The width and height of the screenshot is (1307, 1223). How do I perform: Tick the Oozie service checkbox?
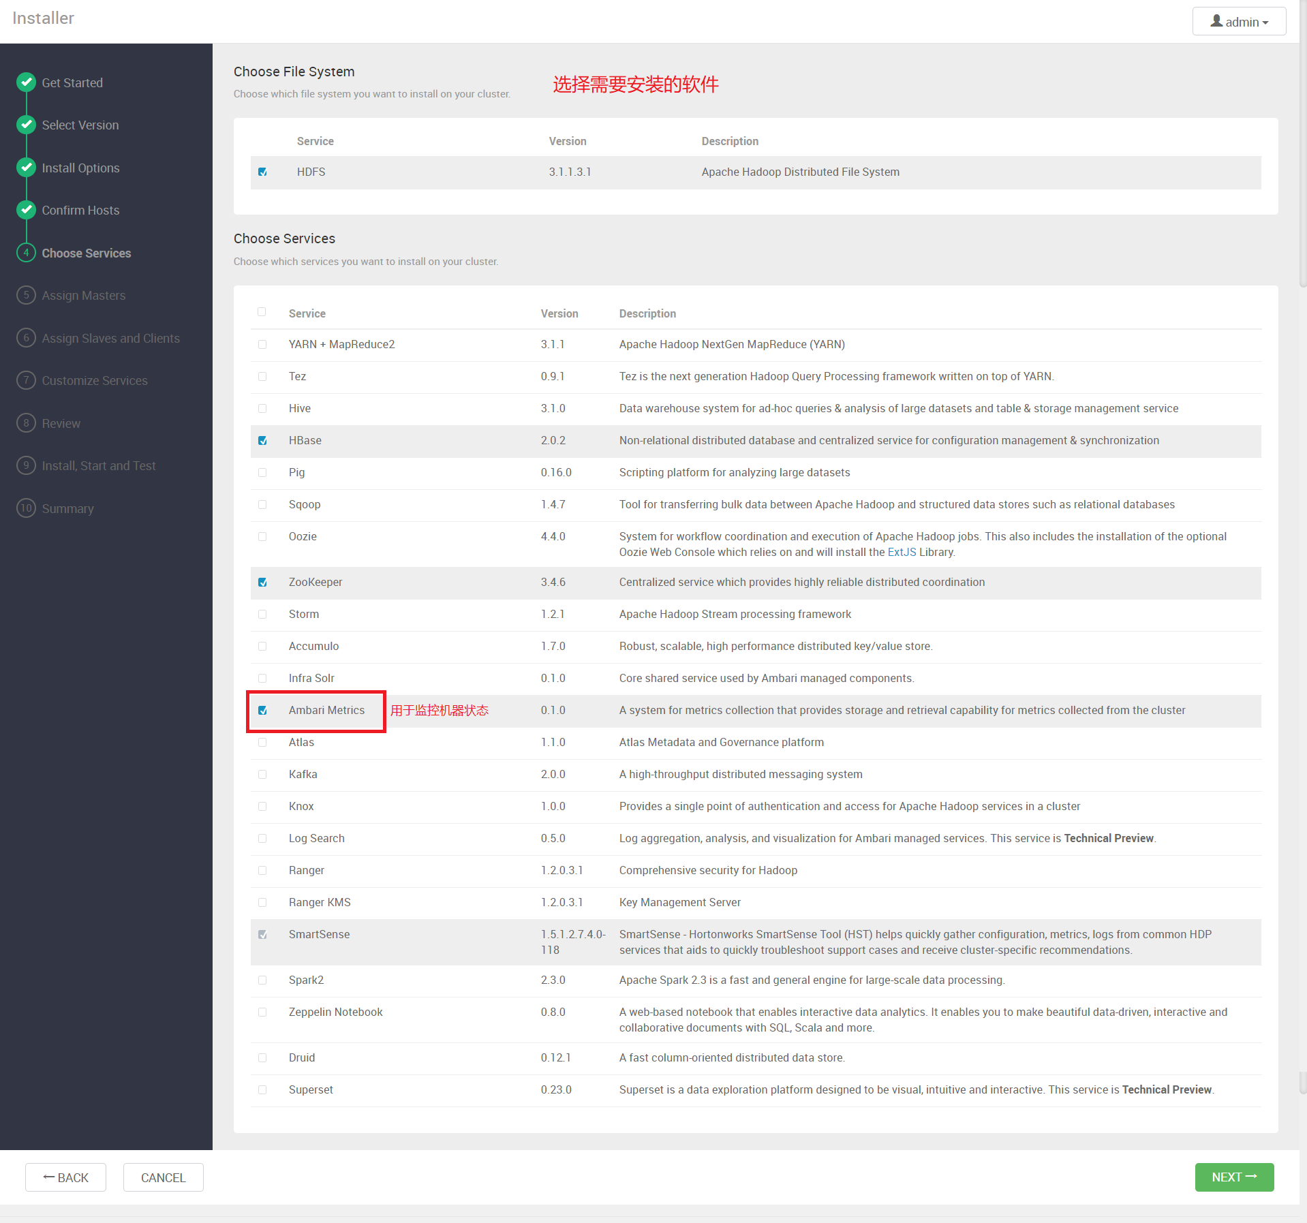[x=262, y=537]
